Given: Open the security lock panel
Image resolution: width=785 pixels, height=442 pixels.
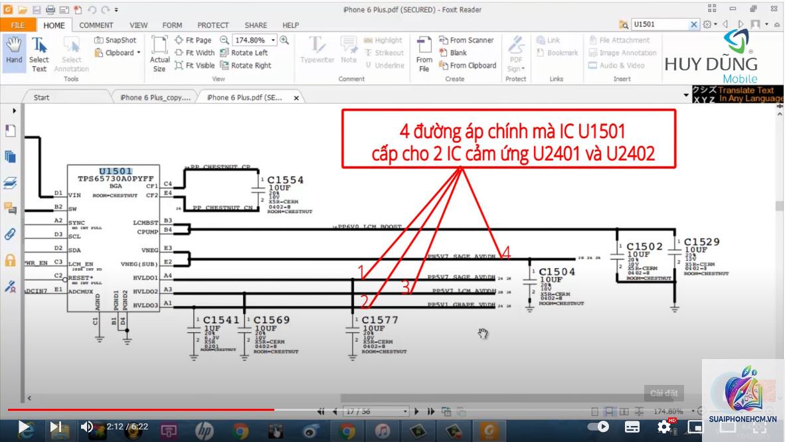Looking at the screenshot, I should (x=11, y=259).
